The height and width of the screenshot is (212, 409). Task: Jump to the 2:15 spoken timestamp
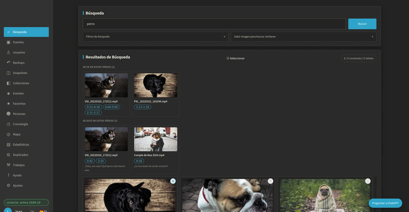click(101, 161)
